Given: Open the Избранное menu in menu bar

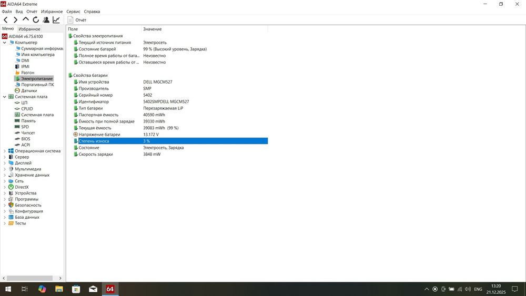Looking at the screenshot, I should (52, 12).
